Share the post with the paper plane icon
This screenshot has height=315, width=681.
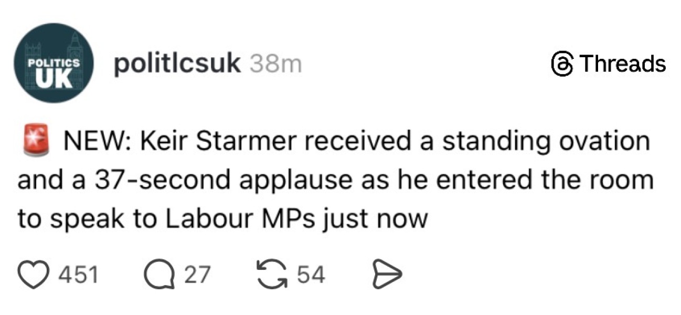(x=386, y=274)
